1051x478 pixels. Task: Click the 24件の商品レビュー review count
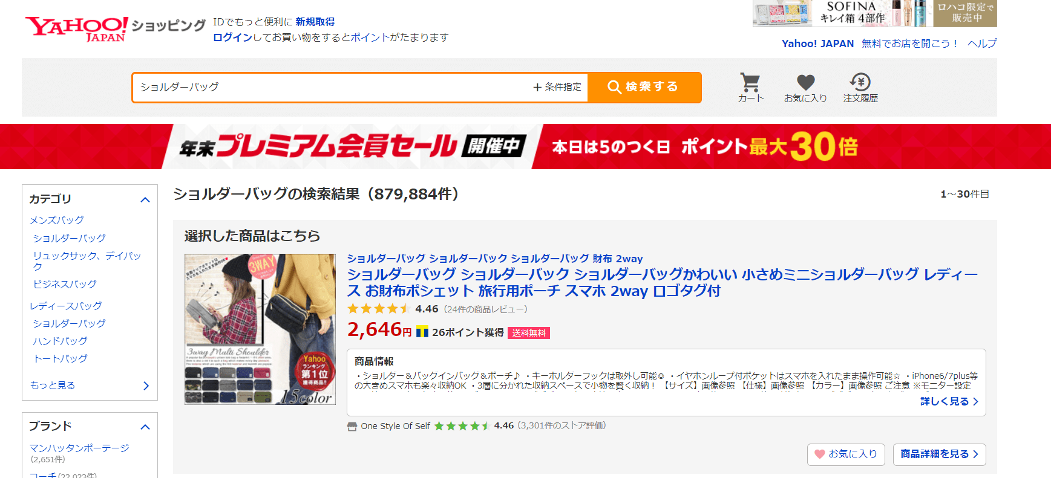pyautogui.click(x=486, y=309)
